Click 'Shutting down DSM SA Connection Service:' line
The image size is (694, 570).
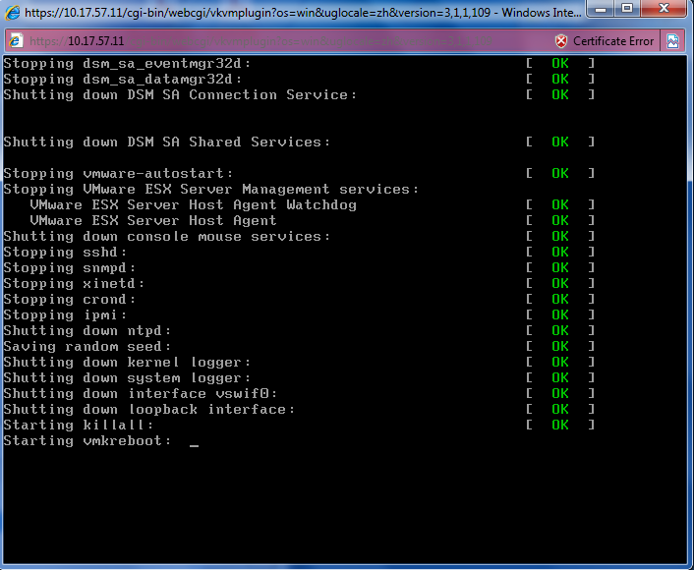(x=180, y=94)
